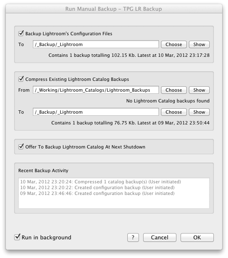Screen dimensions: 228x258
Task: Click the 'Run Manual Backup – TPG LR Backup' title
Action: (114, 9)
